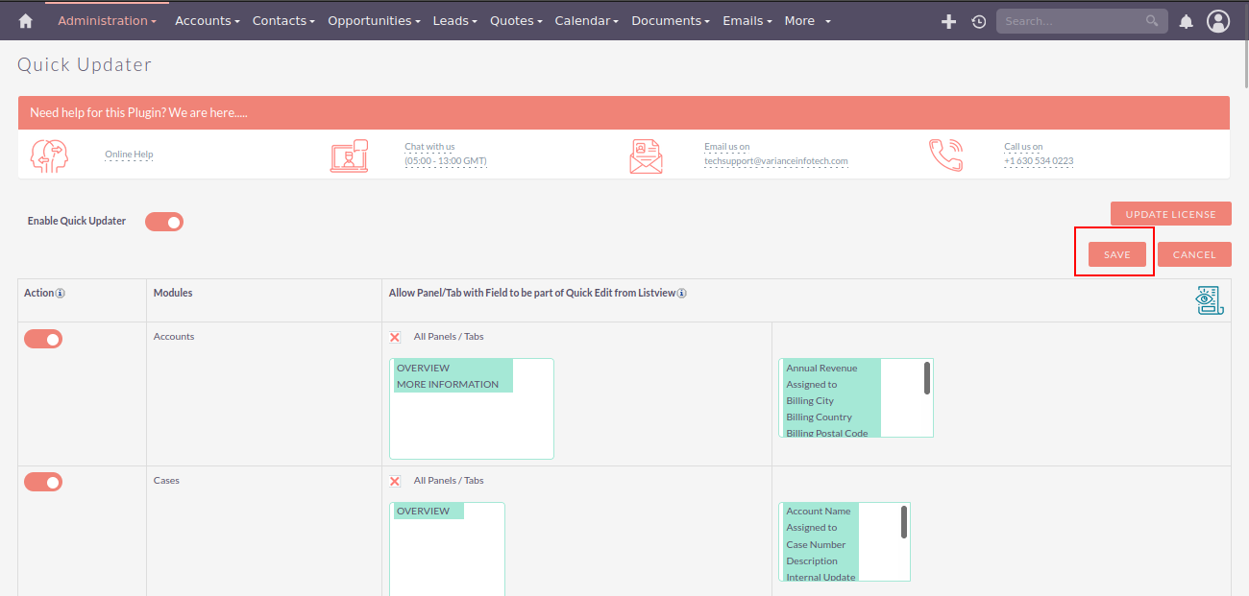Image resolution: width=1249 pixels, height=596 pixels.
Task: Click the plus quick-create icon
Action: click(x=948, y=21)
